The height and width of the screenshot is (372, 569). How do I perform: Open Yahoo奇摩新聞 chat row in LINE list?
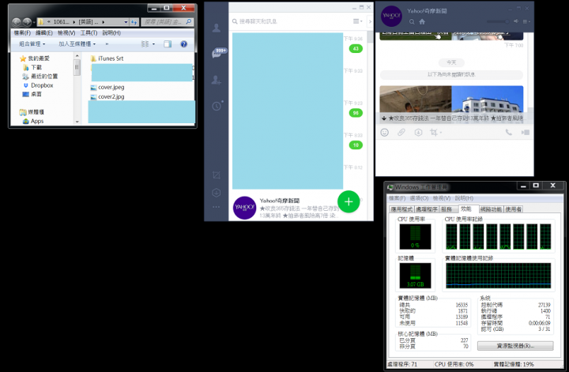pyautogui.click(x=298, y=208)
